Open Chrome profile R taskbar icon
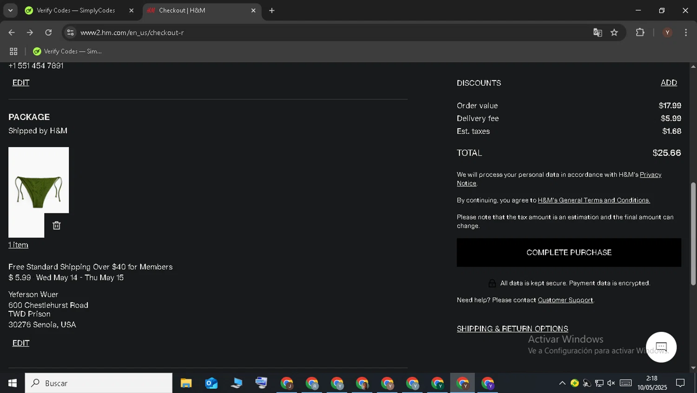The image size is (697, 393). (x=312, y=383)
